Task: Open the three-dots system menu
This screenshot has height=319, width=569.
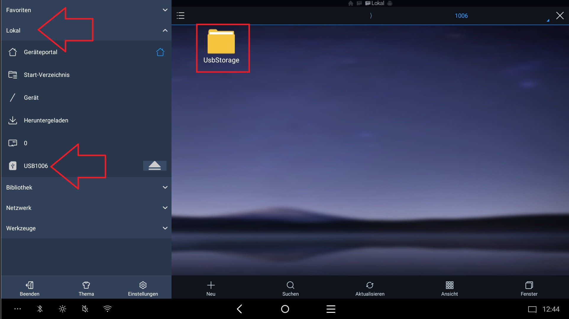Action: click(17, 309)
